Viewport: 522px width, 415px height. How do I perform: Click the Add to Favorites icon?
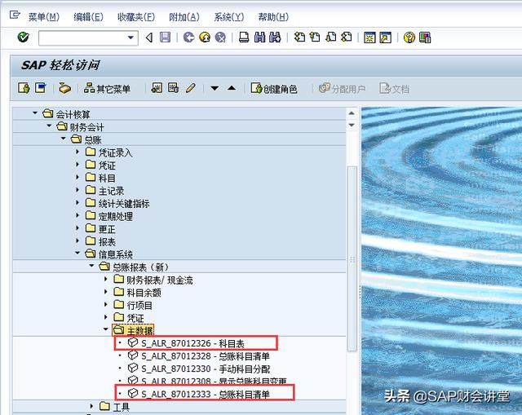(157, 88)
